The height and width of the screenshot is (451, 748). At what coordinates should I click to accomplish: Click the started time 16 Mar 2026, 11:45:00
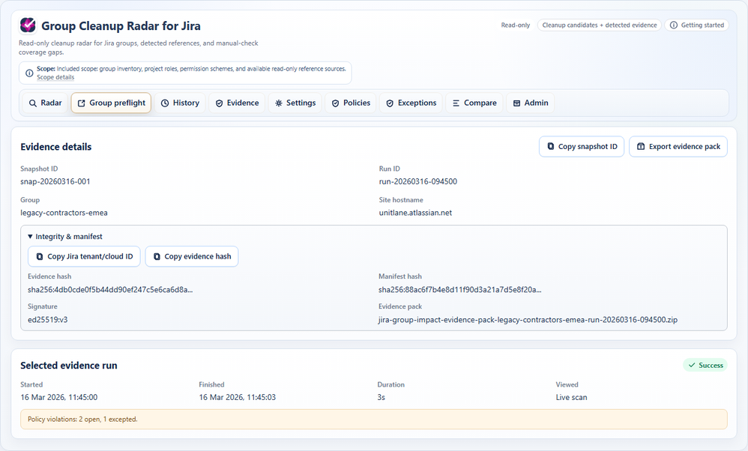(59, 397)
